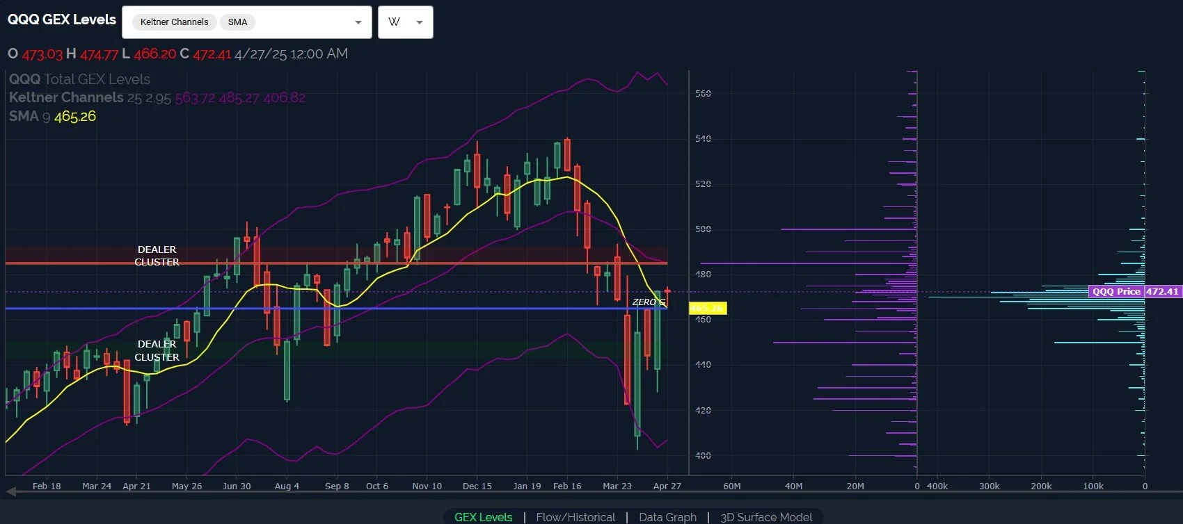Click the yellow 465.26 price tag
Image resolution: width=1183 pixels, height=524 pixels.
(707, 308)
